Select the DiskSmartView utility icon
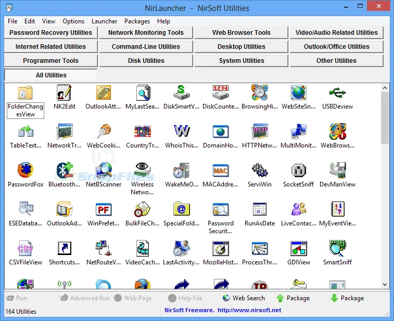Viewport: 394px width, 321px height. [x=182, y=93]
